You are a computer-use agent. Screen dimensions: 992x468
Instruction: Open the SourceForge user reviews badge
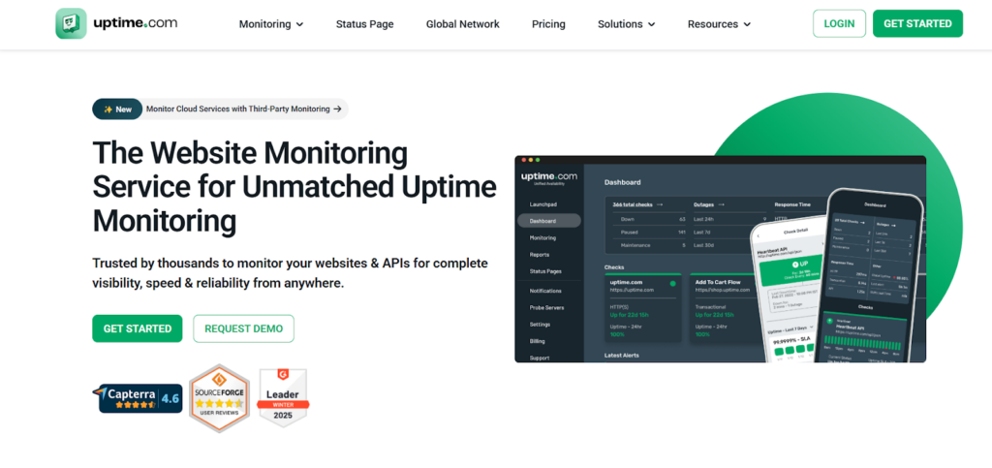(220, 398)
